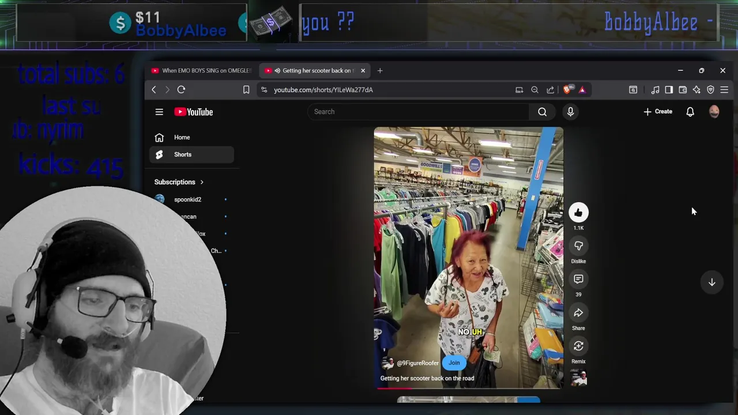Open a new browser tab with plus
This screenshot has width=738, height=415.
(380, 70)
